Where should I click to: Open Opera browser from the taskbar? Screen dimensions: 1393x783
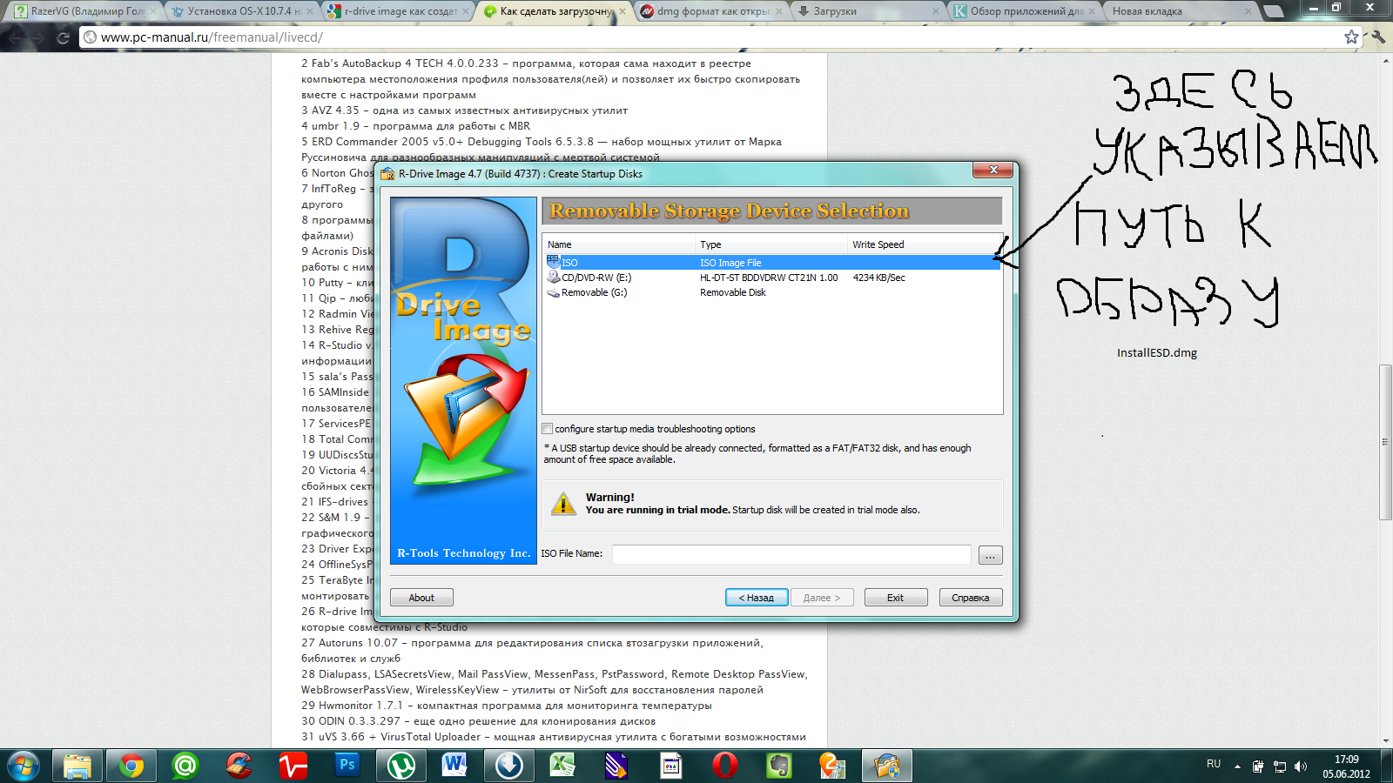(725, 766)
